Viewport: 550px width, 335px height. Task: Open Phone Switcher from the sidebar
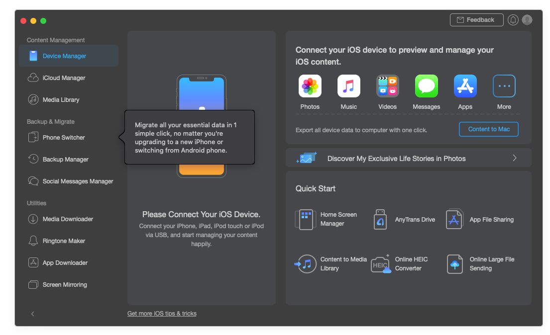pos(64,138)
